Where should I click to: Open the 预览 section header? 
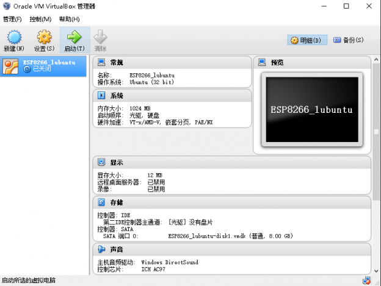point(312,62)
